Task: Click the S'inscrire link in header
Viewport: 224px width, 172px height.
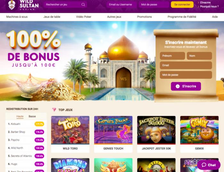Action: coord(205,3)
